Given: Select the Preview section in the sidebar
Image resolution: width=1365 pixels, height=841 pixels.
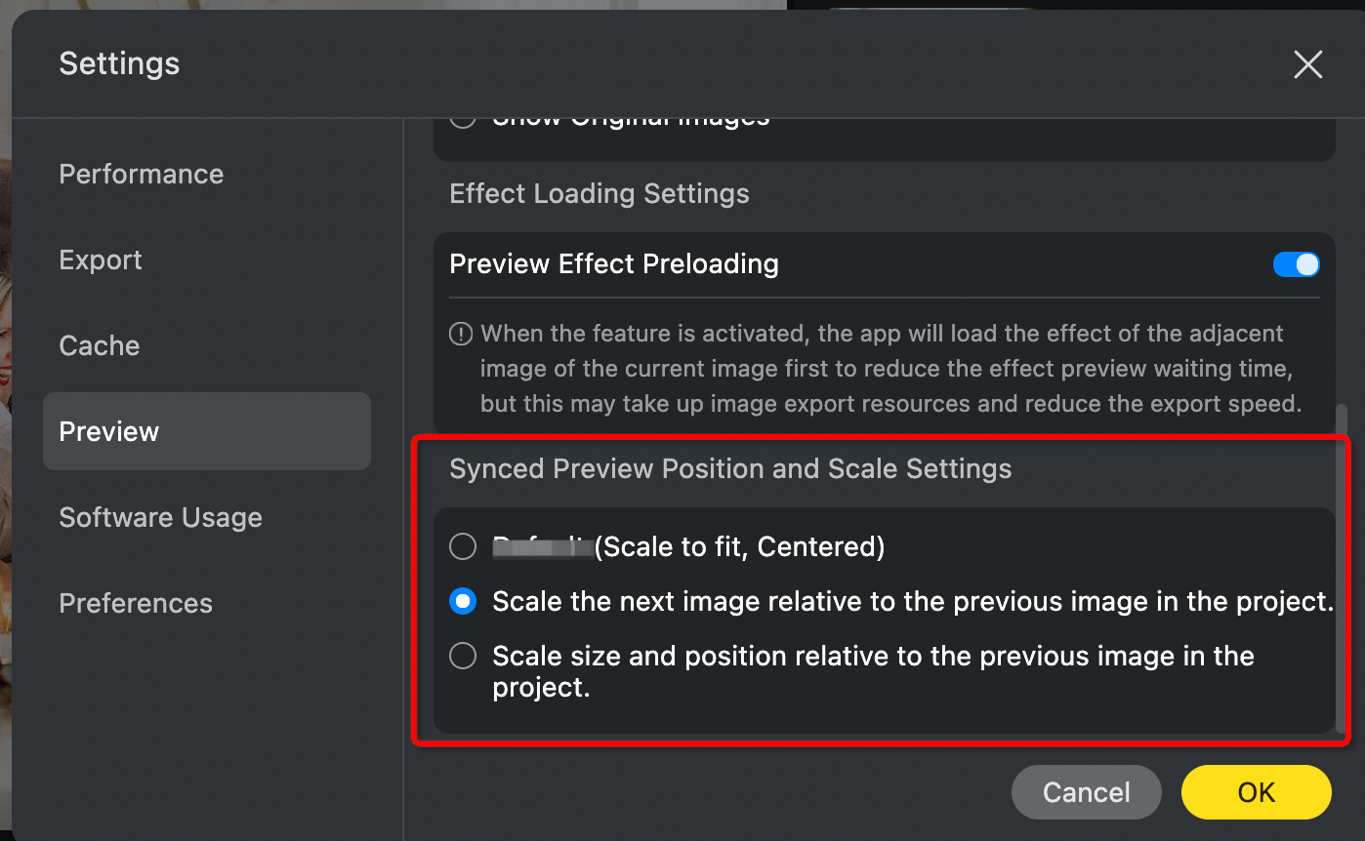Looking at the screenshot, I should point(109,431).
